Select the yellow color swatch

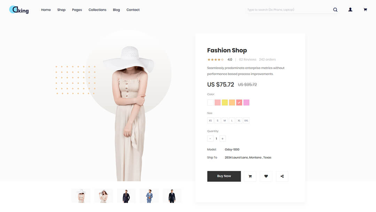225,103
